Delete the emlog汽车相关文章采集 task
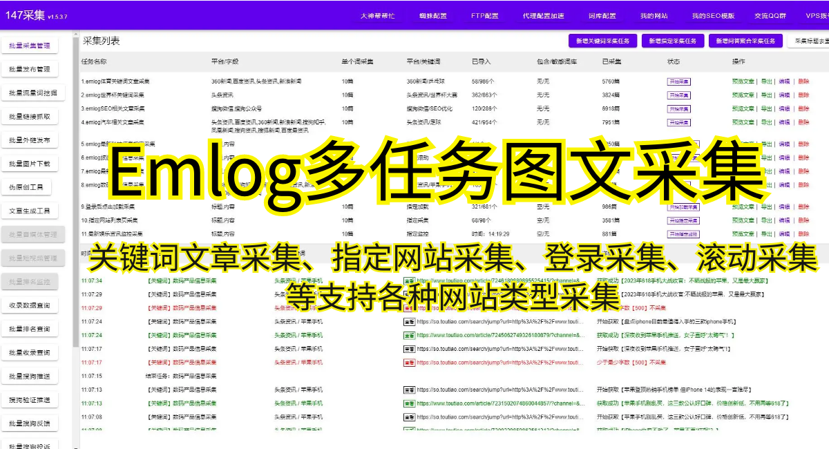Viewport: 829px width, 449px height. click(x=803, y=122)
